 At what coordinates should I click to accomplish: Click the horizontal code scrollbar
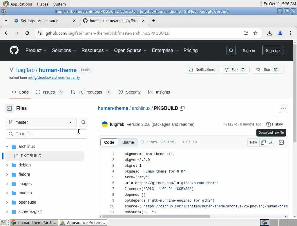coord(156,216)
